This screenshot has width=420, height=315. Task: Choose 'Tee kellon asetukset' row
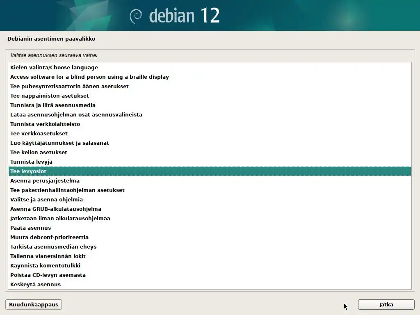pyautogui.click(x=210, y=153)
